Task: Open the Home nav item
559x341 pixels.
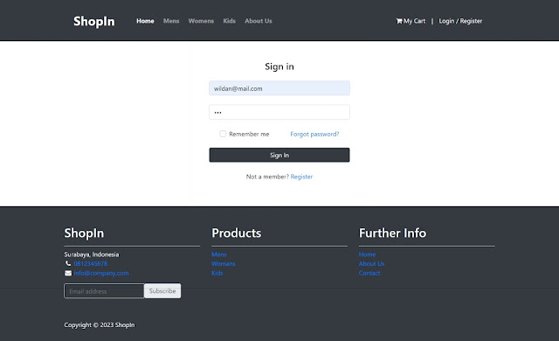Action: pos(145,21)
